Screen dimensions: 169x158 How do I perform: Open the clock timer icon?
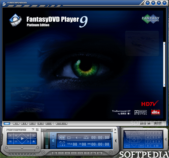43,152
